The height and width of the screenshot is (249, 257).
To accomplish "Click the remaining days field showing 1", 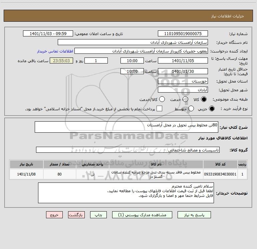I will pyautogui.click(x=96, y=61).
